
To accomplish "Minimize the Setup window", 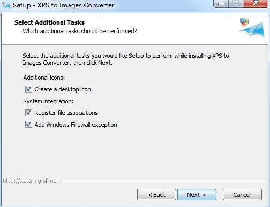I will (x=221, y=4).
